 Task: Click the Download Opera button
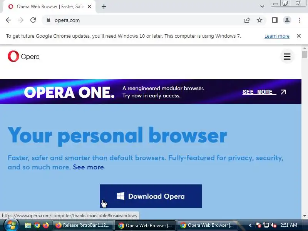tap(151, 196)
